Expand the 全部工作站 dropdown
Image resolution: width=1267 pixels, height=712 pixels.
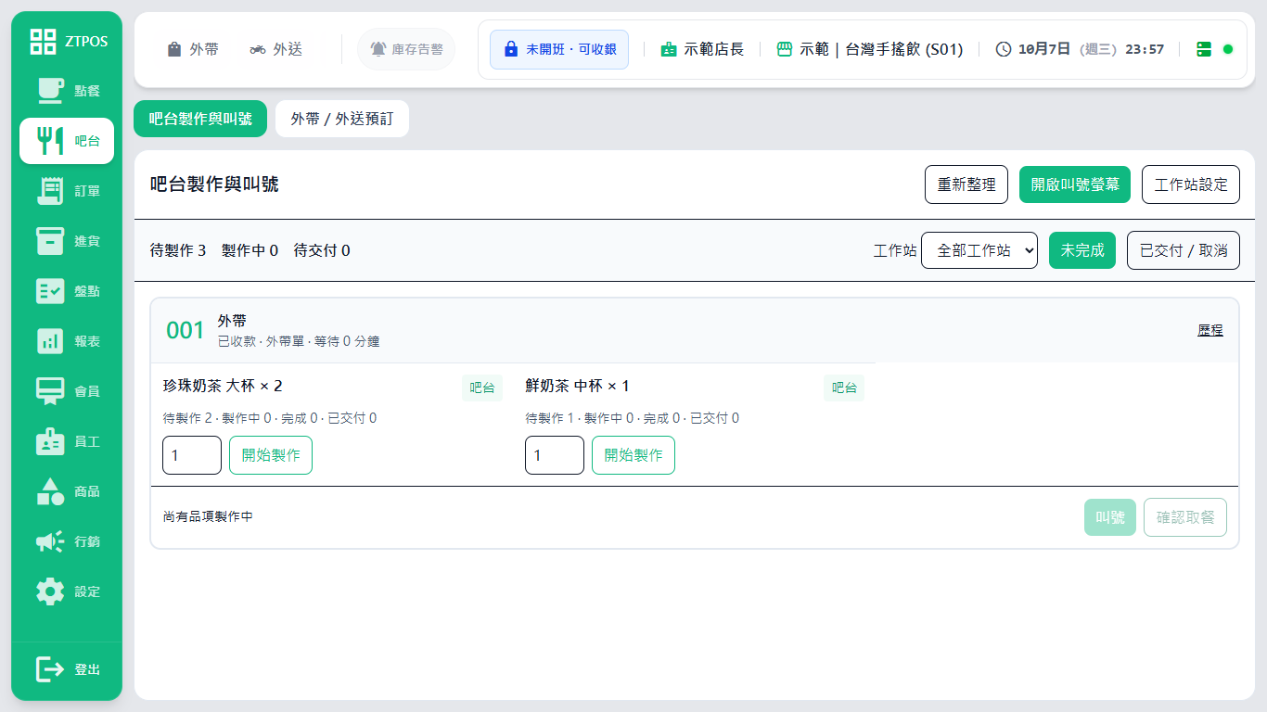point(979,250)
